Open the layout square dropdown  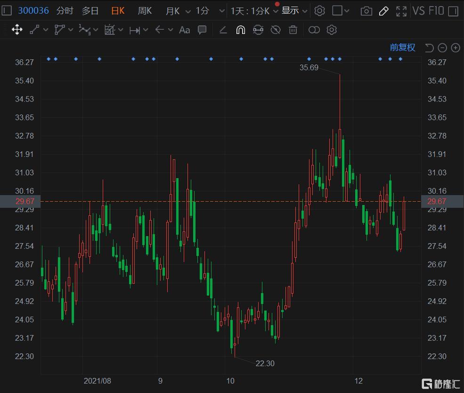(341, 11)
